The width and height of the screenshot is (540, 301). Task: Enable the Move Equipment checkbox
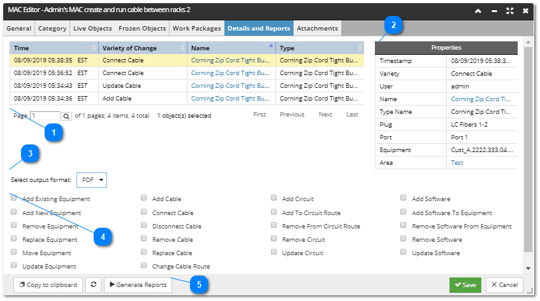pos(14,252)
